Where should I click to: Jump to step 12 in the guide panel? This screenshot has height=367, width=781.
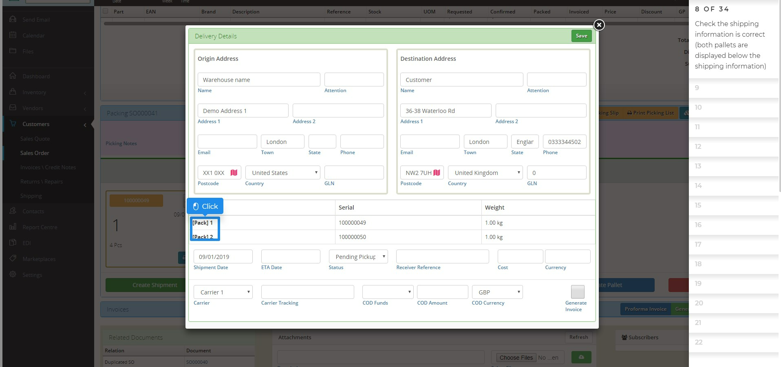734,146
